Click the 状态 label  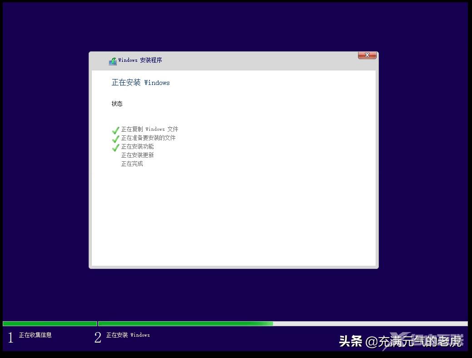pyautogui.click(x=117, y=104)
